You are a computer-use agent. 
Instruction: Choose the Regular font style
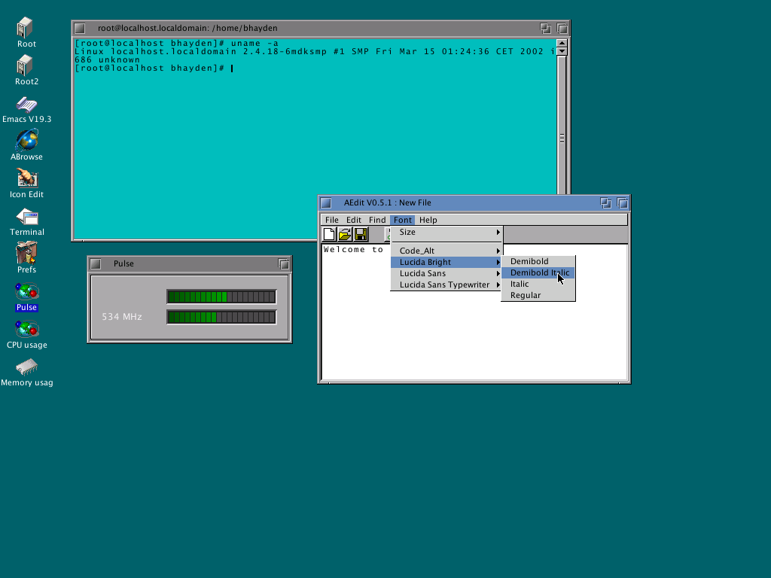pos(538,295)
